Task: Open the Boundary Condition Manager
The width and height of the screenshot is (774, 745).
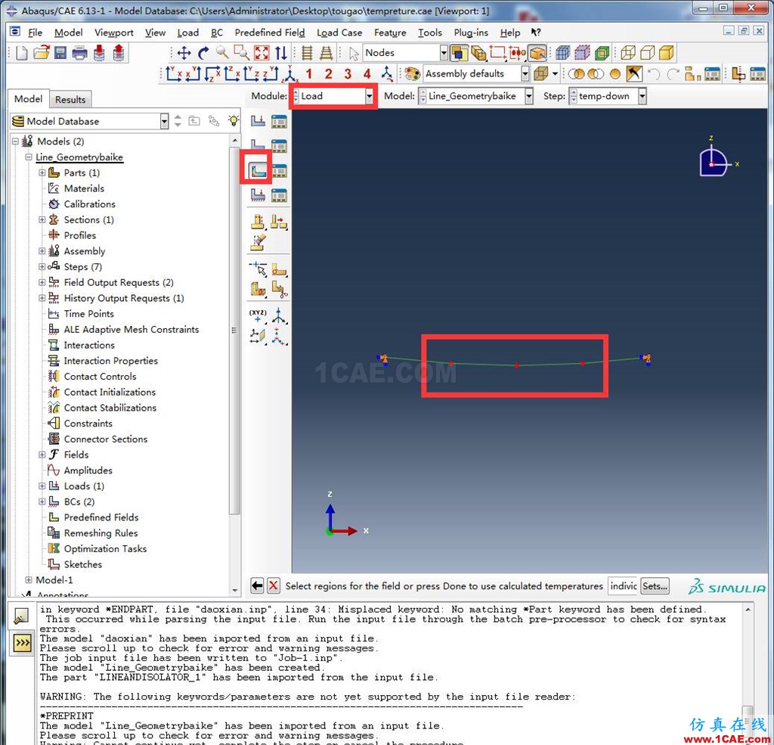Action: click(x=279, y=146)
